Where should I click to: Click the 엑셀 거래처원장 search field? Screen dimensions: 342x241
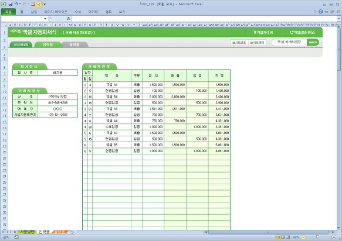pos(289,42)
